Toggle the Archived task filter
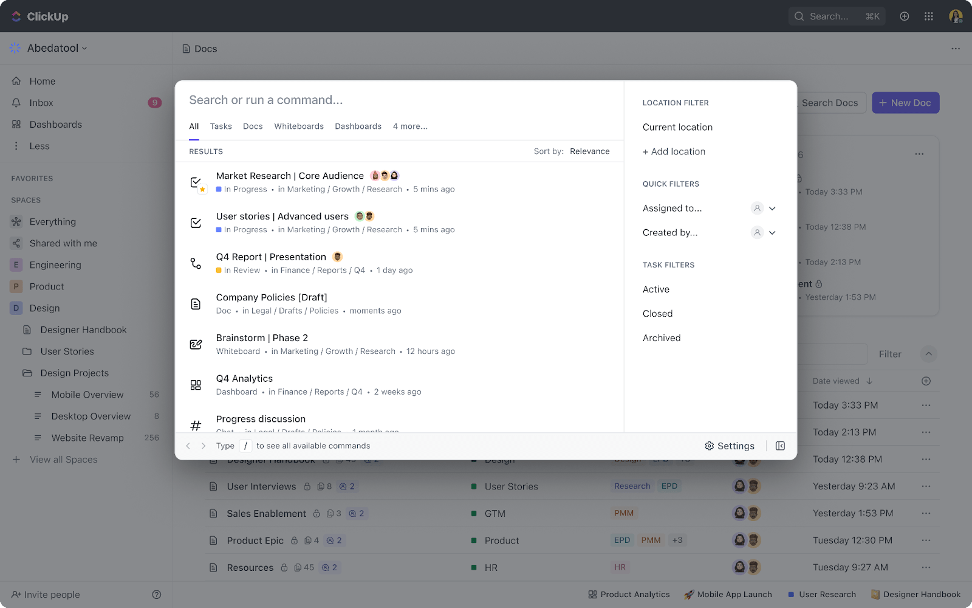The height and width of the screenshot is (608, 972). click(661, 337)
